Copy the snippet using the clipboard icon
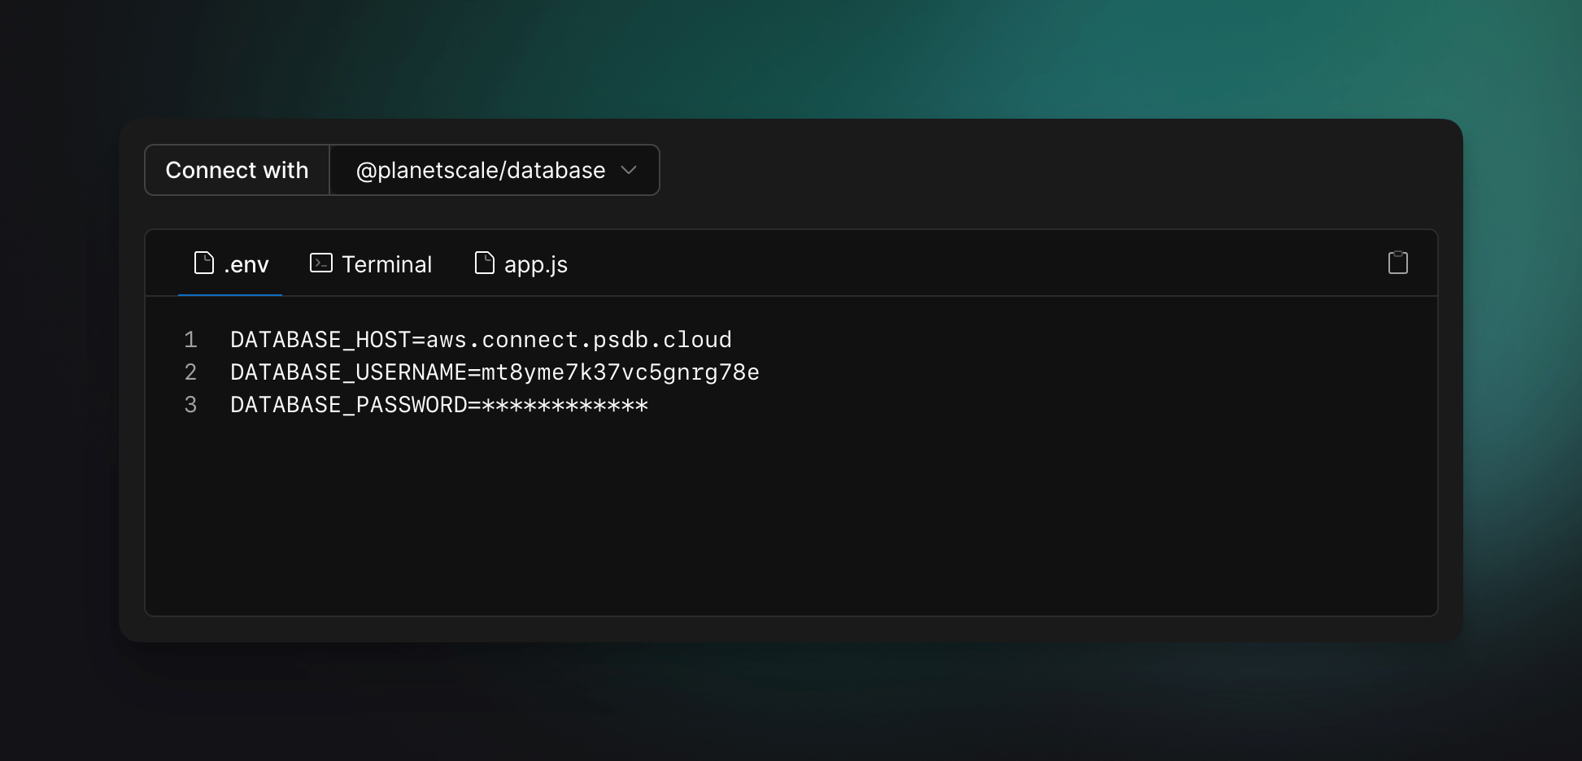The image size is (1582, 761). pos(1398,262)
